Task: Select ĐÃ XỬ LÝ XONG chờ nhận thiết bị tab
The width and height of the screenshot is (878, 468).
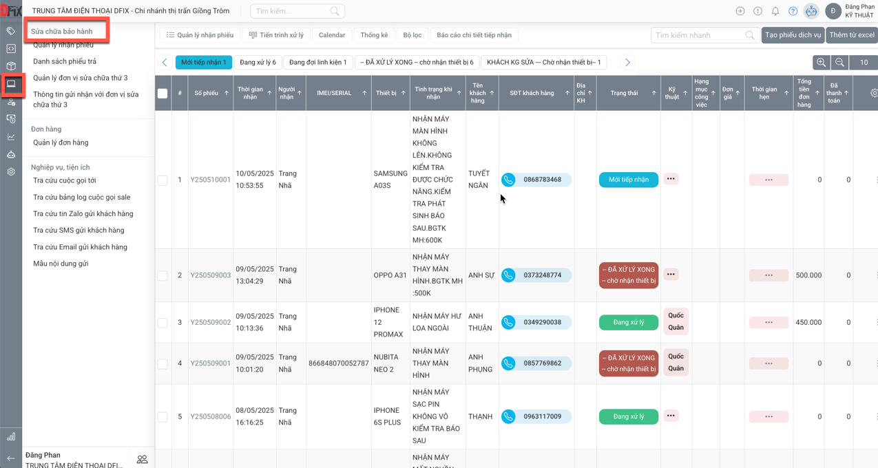Action: click(417, 63)
